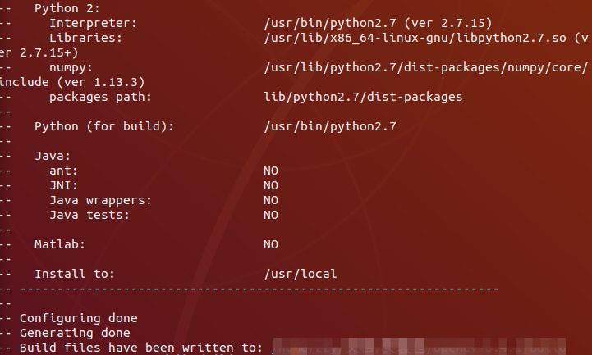Click the Java section heading

pos(53,156)
